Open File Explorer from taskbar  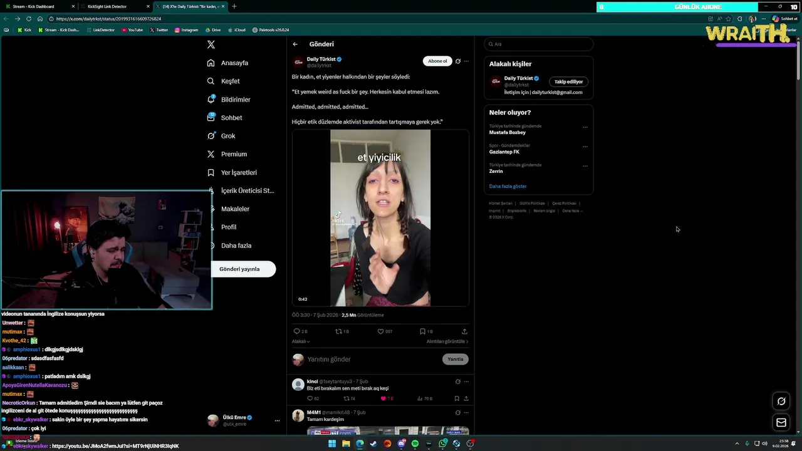[x=346, y=443]
